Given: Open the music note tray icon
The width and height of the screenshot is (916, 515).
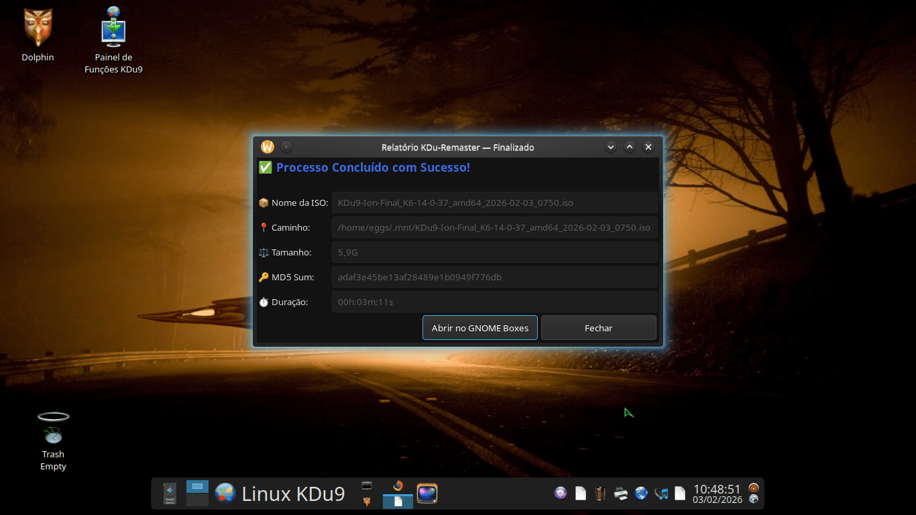Looking at the screenshot, I should pyautogui.click(x=661, y=494).
